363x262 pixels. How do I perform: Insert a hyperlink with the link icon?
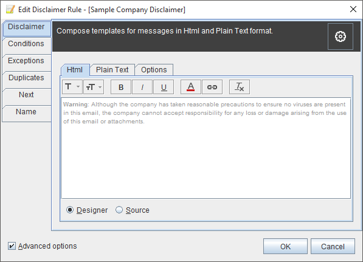[x=212, y=87]
